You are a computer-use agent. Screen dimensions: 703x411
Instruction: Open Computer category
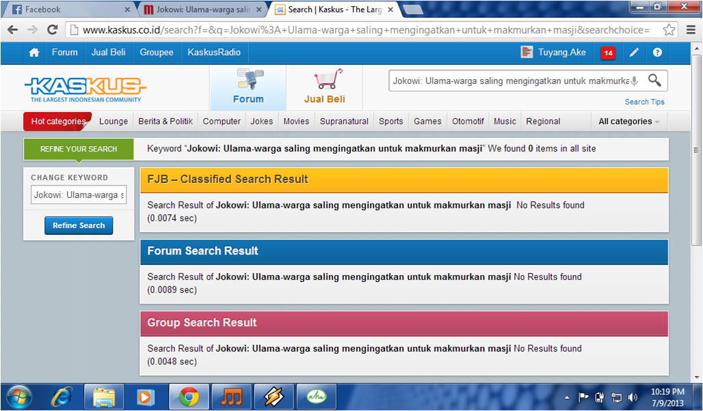point(222,122)
